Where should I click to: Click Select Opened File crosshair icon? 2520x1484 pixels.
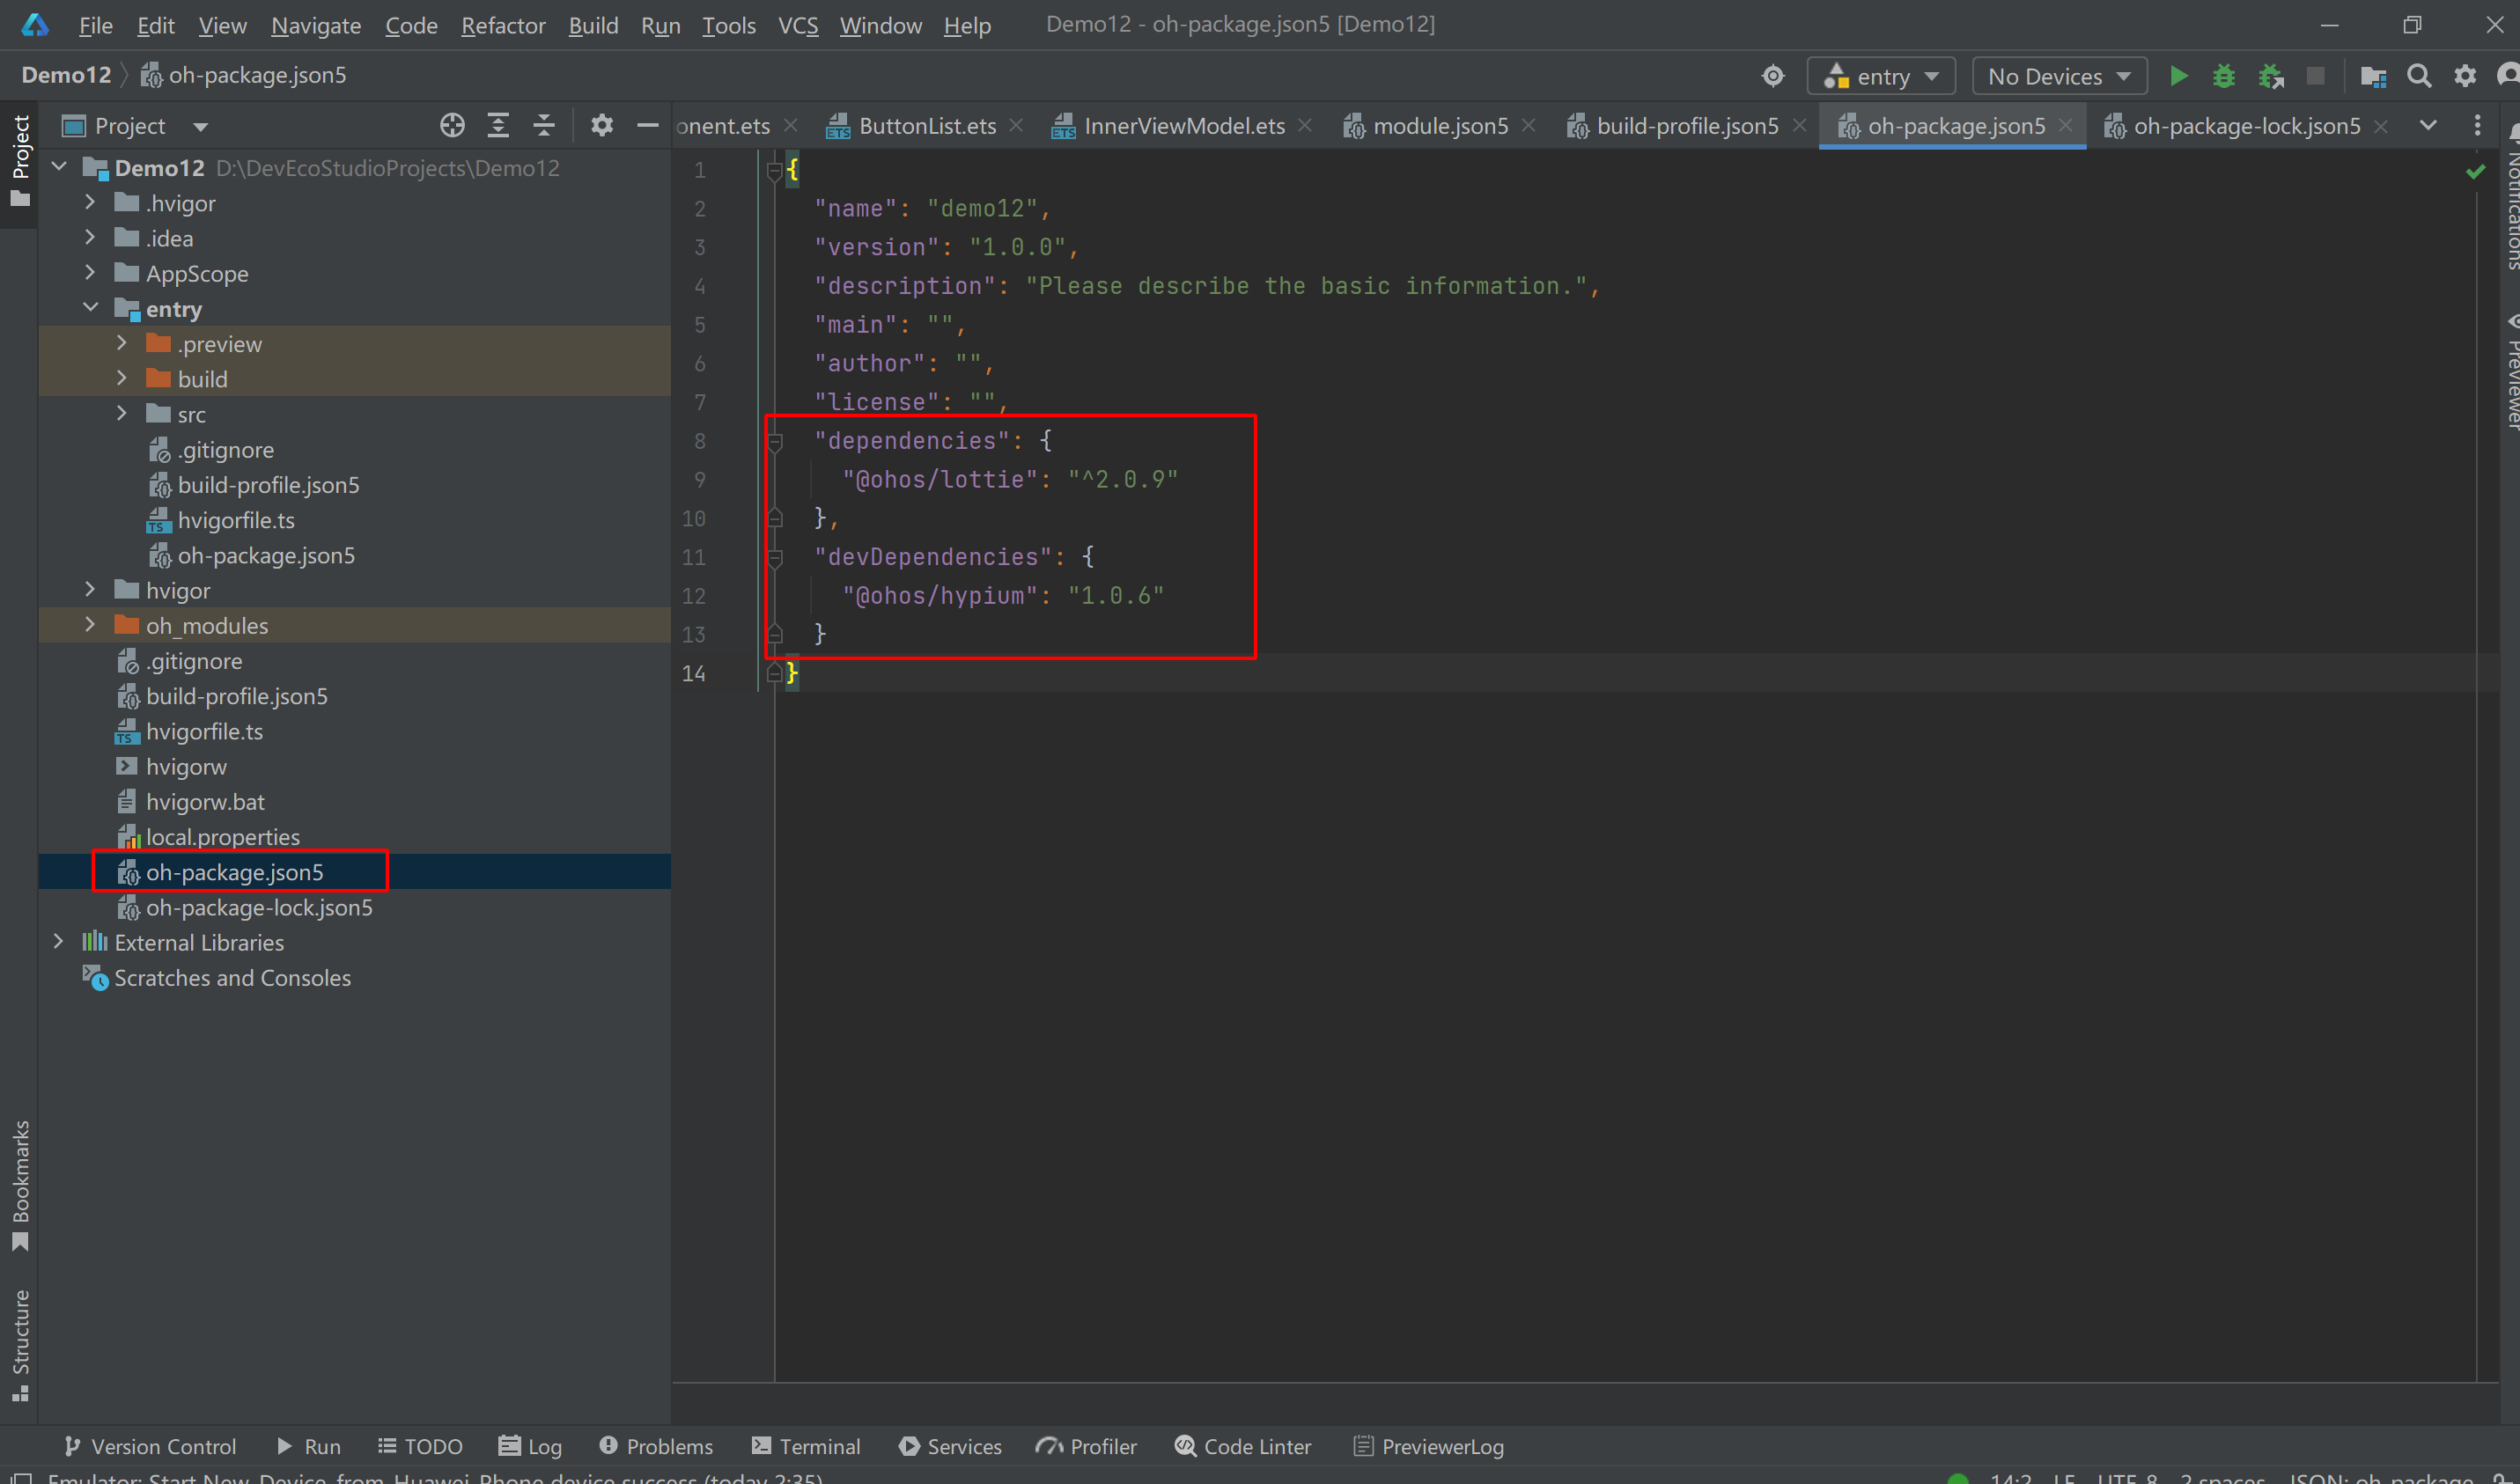click(453, 125)
